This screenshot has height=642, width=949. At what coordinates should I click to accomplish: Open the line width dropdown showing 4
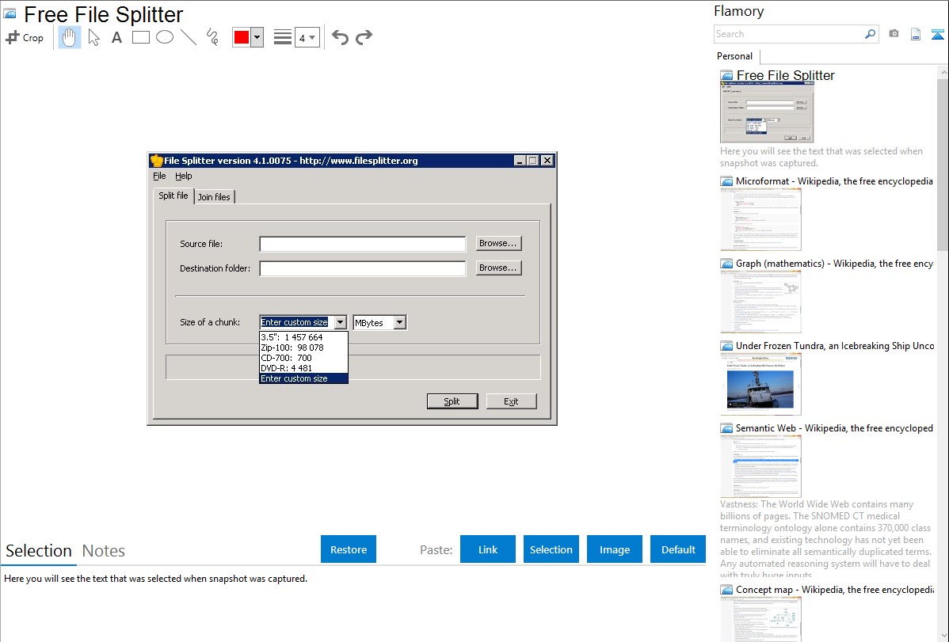coord(307,37)
